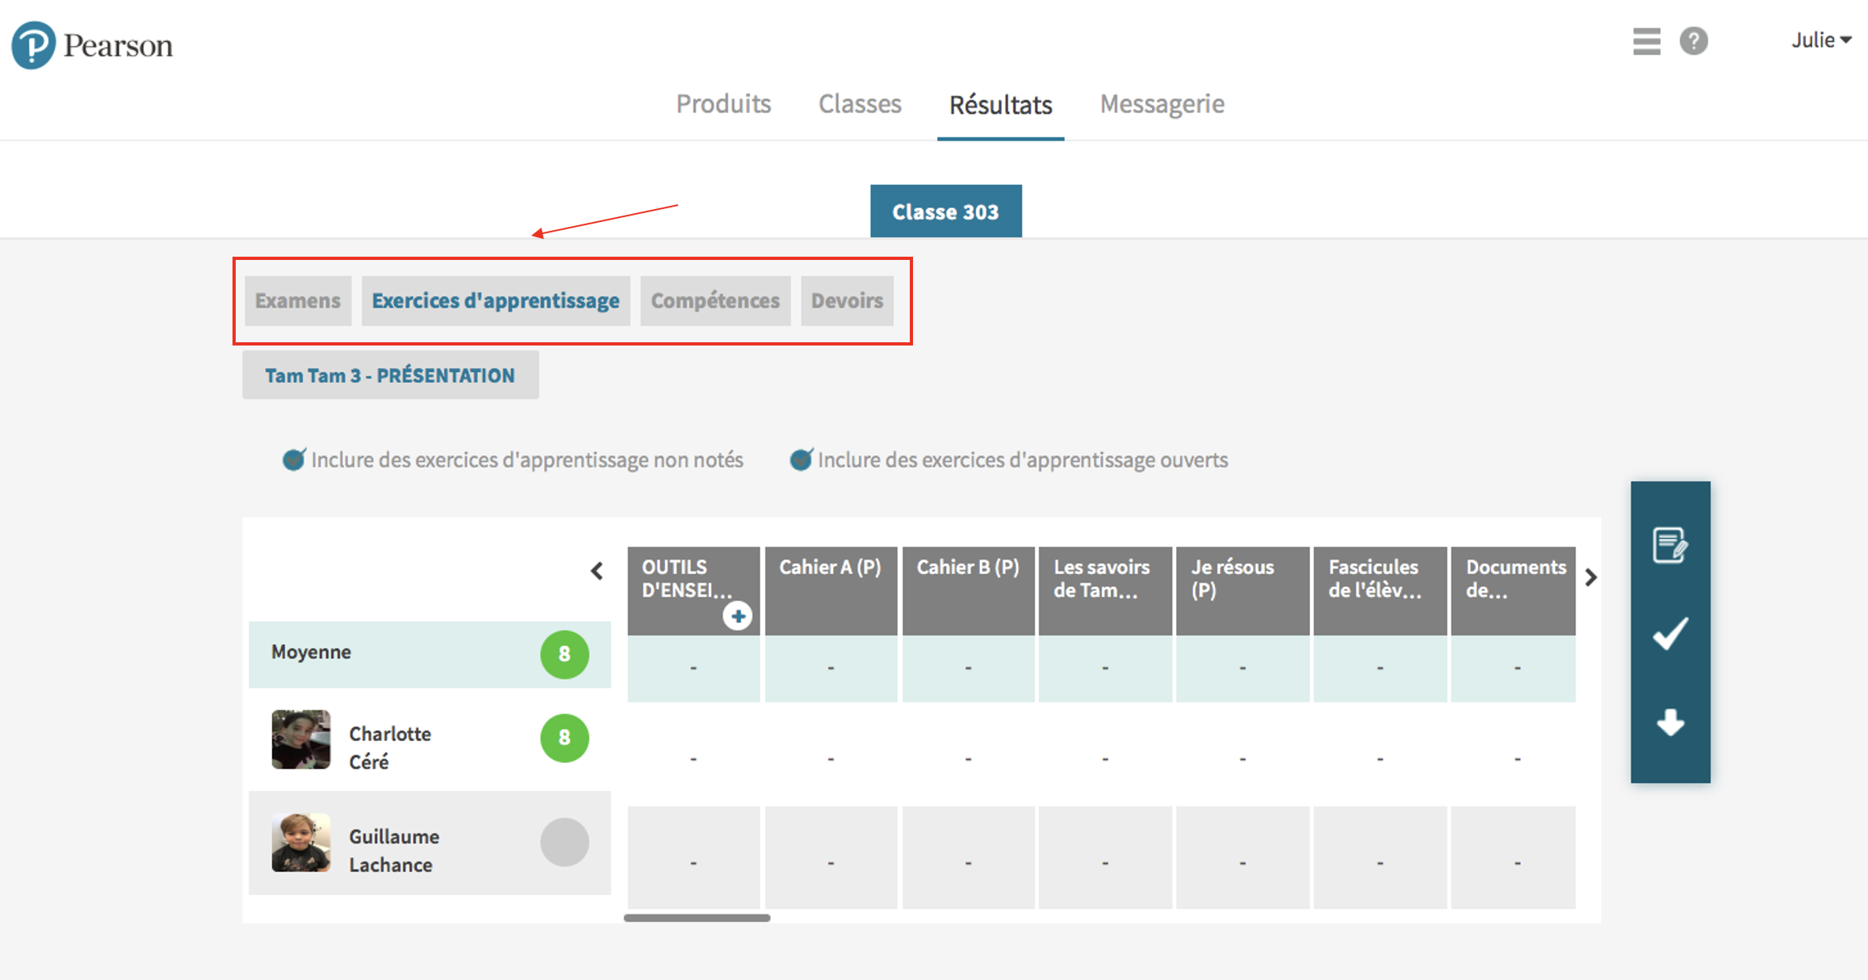Click the plus icon on OUTILS D'ENSEI column
This screenshot has width=1868, height=980.
(737, 616)
